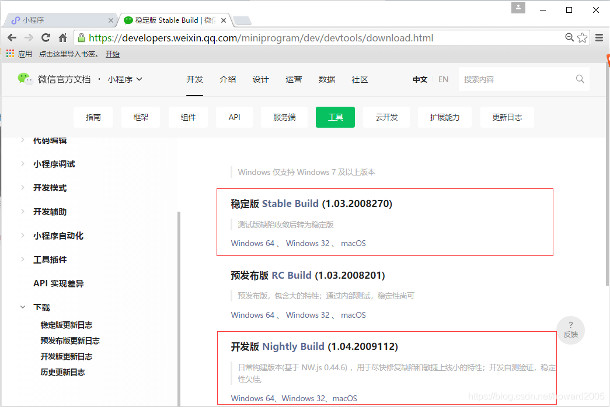Click the user profile icon in title bar
The height and width of the screenshot is (407, 610).
[x=518, y=8]
